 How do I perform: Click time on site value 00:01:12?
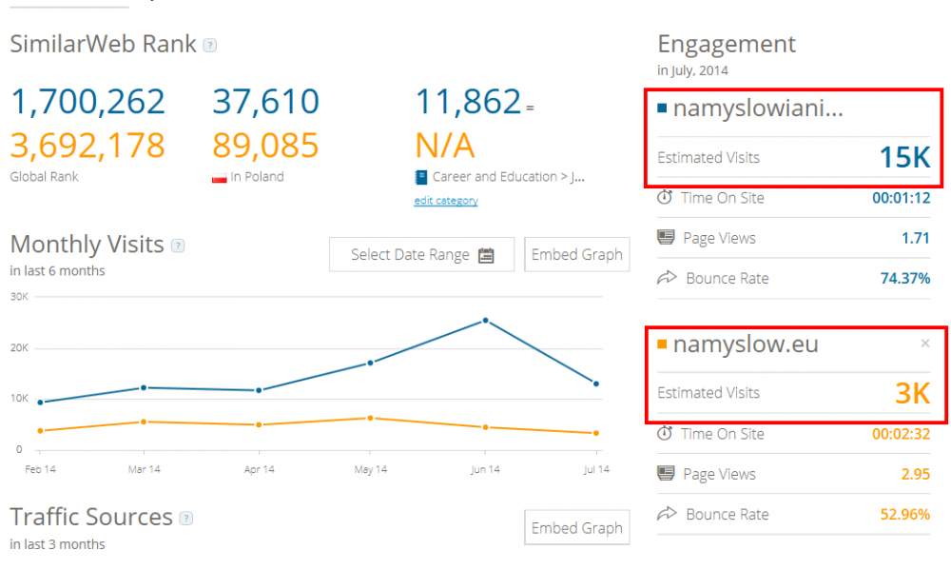pos(902,198)
